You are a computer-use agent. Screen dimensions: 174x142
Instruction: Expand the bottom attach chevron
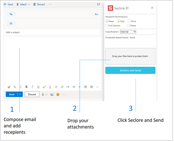pyautogui.click(x=47, y=95)
